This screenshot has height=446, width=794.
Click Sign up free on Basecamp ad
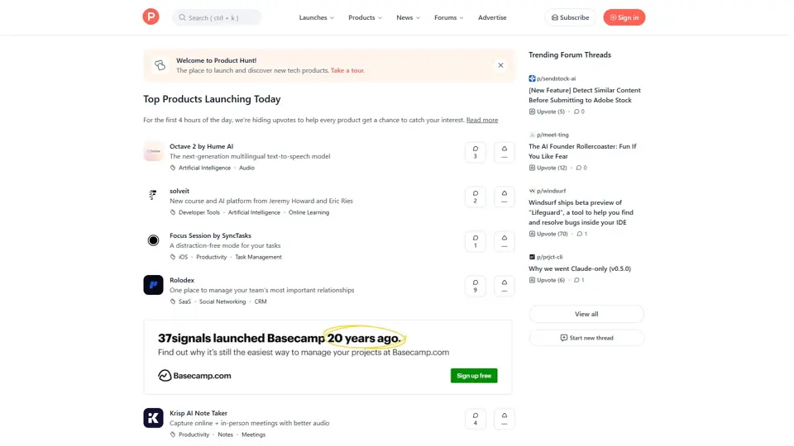click(474, 376)
